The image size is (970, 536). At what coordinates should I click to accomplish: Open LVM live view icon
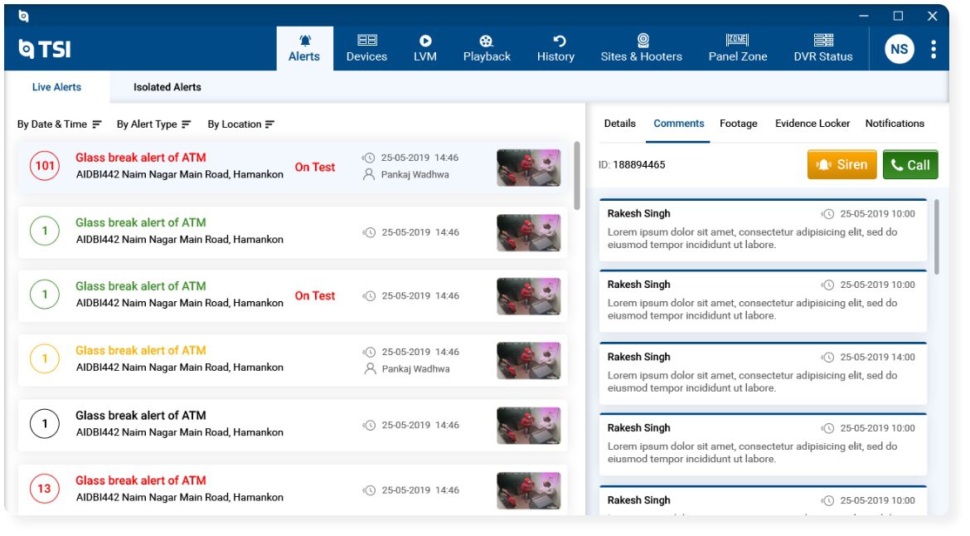pyautogui.click(x=425, y=41)
